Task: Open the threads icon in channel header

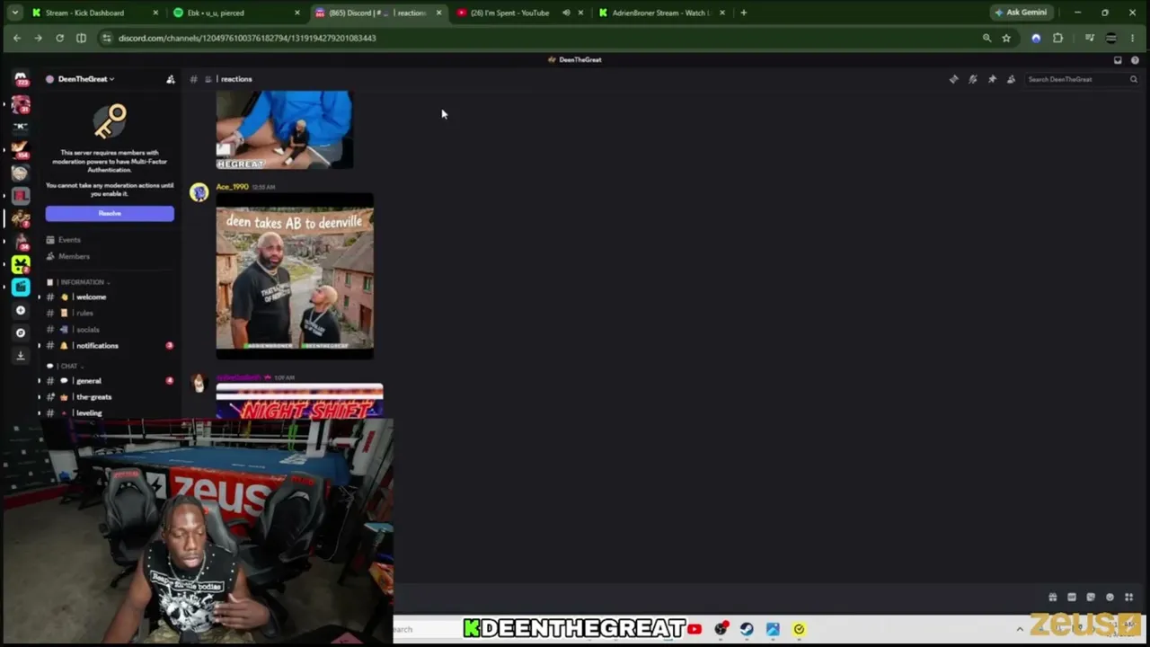Action: 953,79
